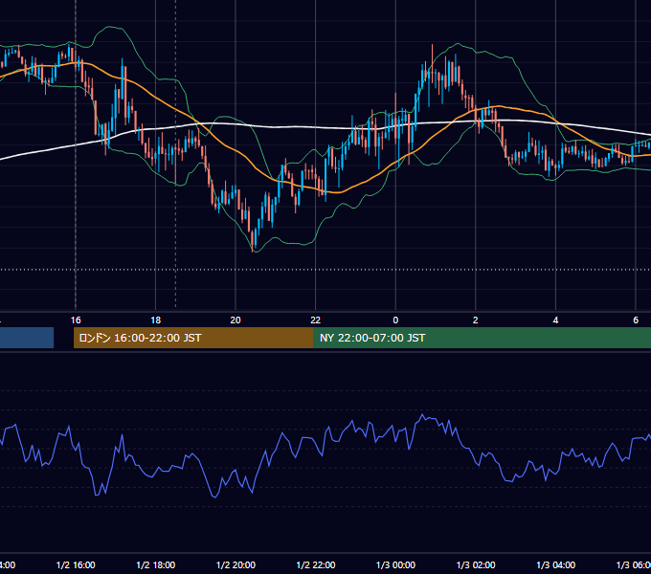The height and width of the screenshot is (574, 651).
Task: Click the upper axis hour label 18
Action: pyautogui.click(x=156, y=320)
